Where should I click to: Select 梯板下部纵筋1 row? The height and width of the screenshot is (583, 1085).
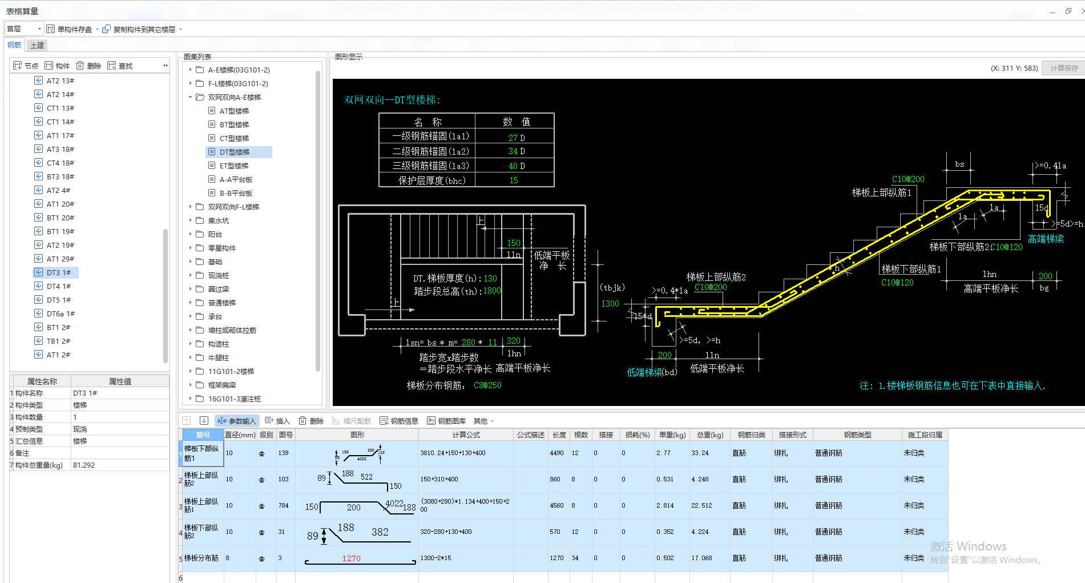pos(563,453)
